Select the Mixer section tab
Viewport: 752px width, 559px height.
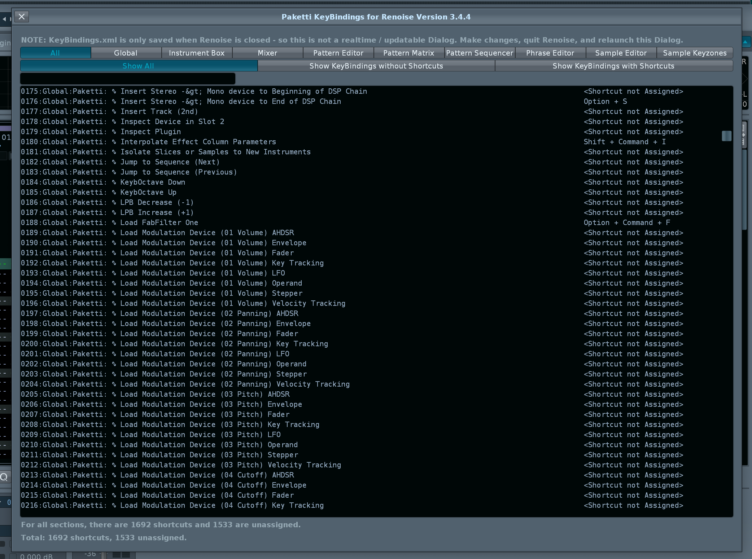point(267,53)
